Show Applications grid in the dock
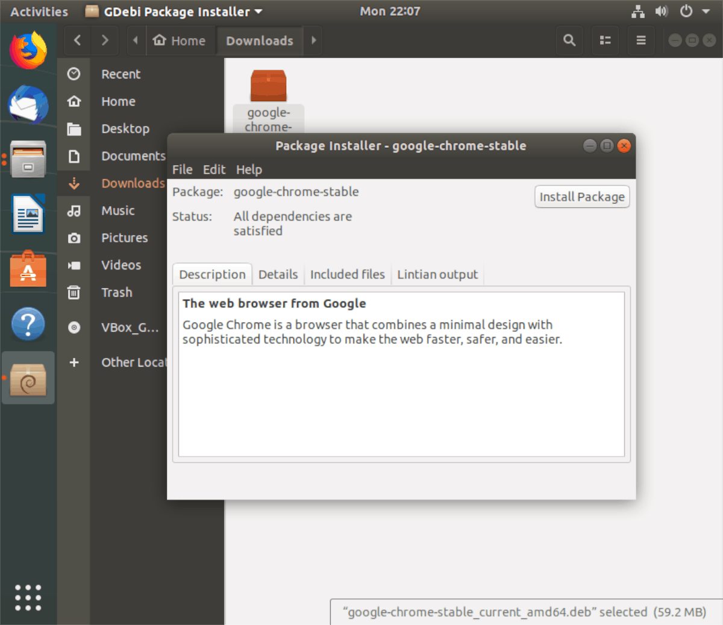The height and width of the screenshot is (625, 723). tap(28, 597)
